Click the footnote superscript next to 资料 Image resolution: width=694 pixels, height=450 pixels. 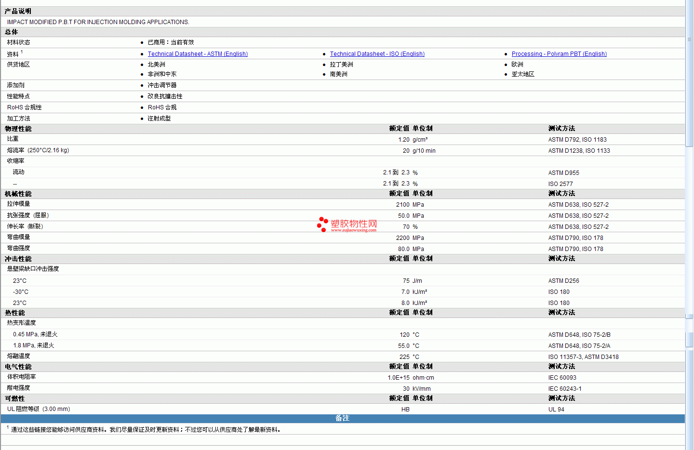click(22, 52)
